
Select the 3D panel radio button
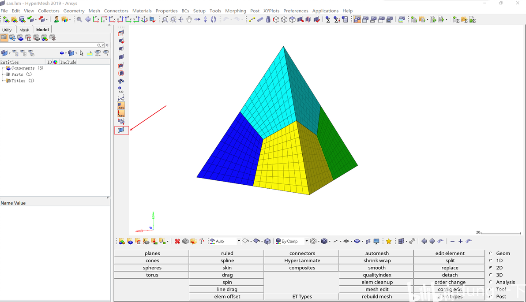(x=491, y=275)
